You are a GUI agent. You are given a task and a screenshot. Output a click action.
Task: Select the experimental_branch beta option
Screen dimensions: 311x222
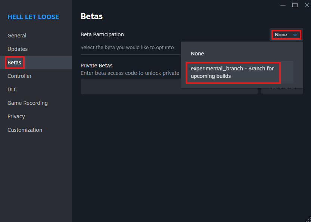233,72
